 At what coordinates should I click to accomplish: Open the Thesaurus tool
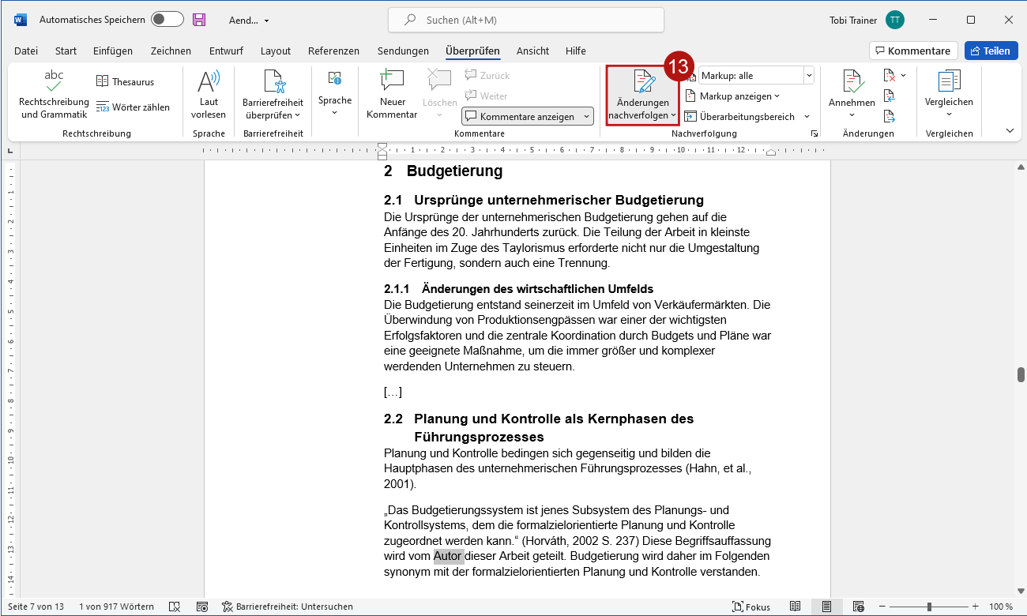tap(125, 81)
